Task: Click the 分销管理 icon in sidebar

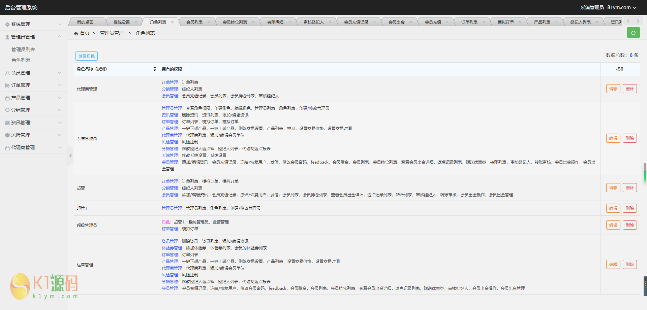Action: click(7, 110)
